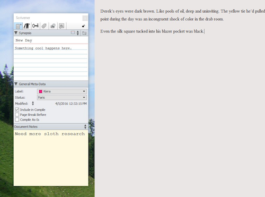Screen dimensions: 265x197
Task: Click the editor line starting Even the silk
Action: [152, 31]
